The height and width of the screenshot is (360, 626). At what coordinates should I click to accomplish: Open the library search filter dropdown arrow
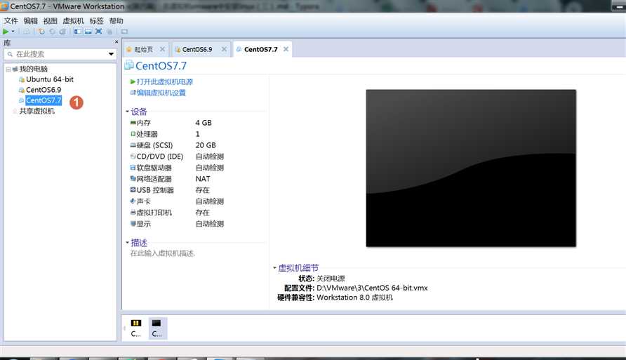(x=111, y=54)
